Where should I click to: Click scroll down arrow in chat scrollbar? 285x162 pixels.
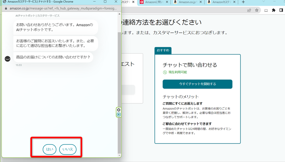[x=119, y=155]
